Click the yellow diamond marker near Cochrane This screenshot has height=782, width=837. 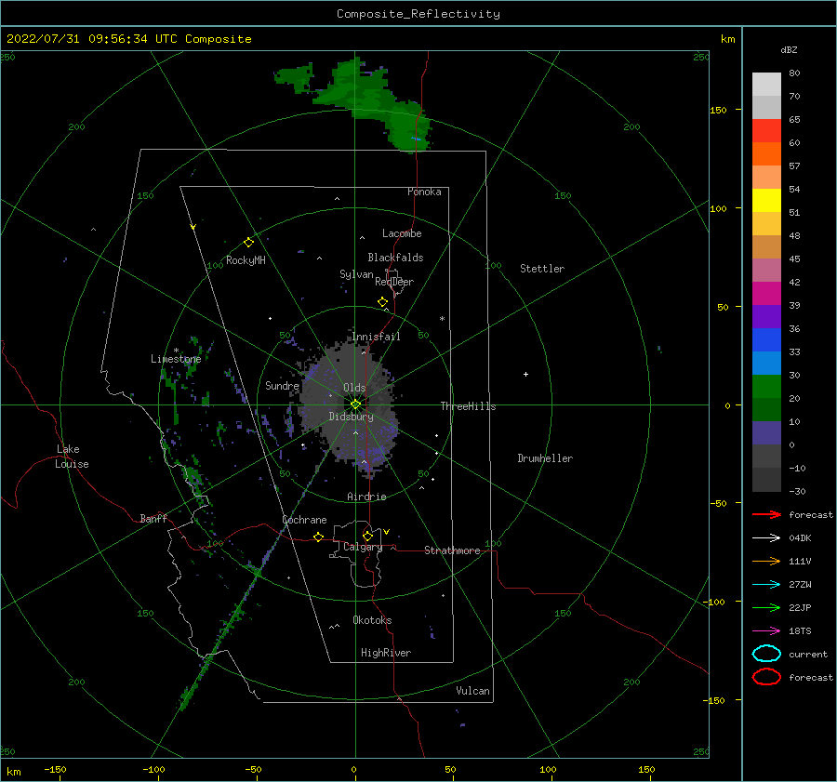[x=318, y=537]
